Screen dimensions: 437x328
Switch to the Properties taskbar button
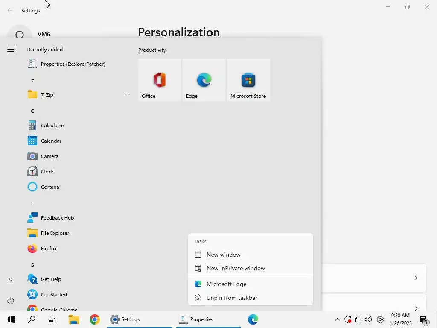208,319
